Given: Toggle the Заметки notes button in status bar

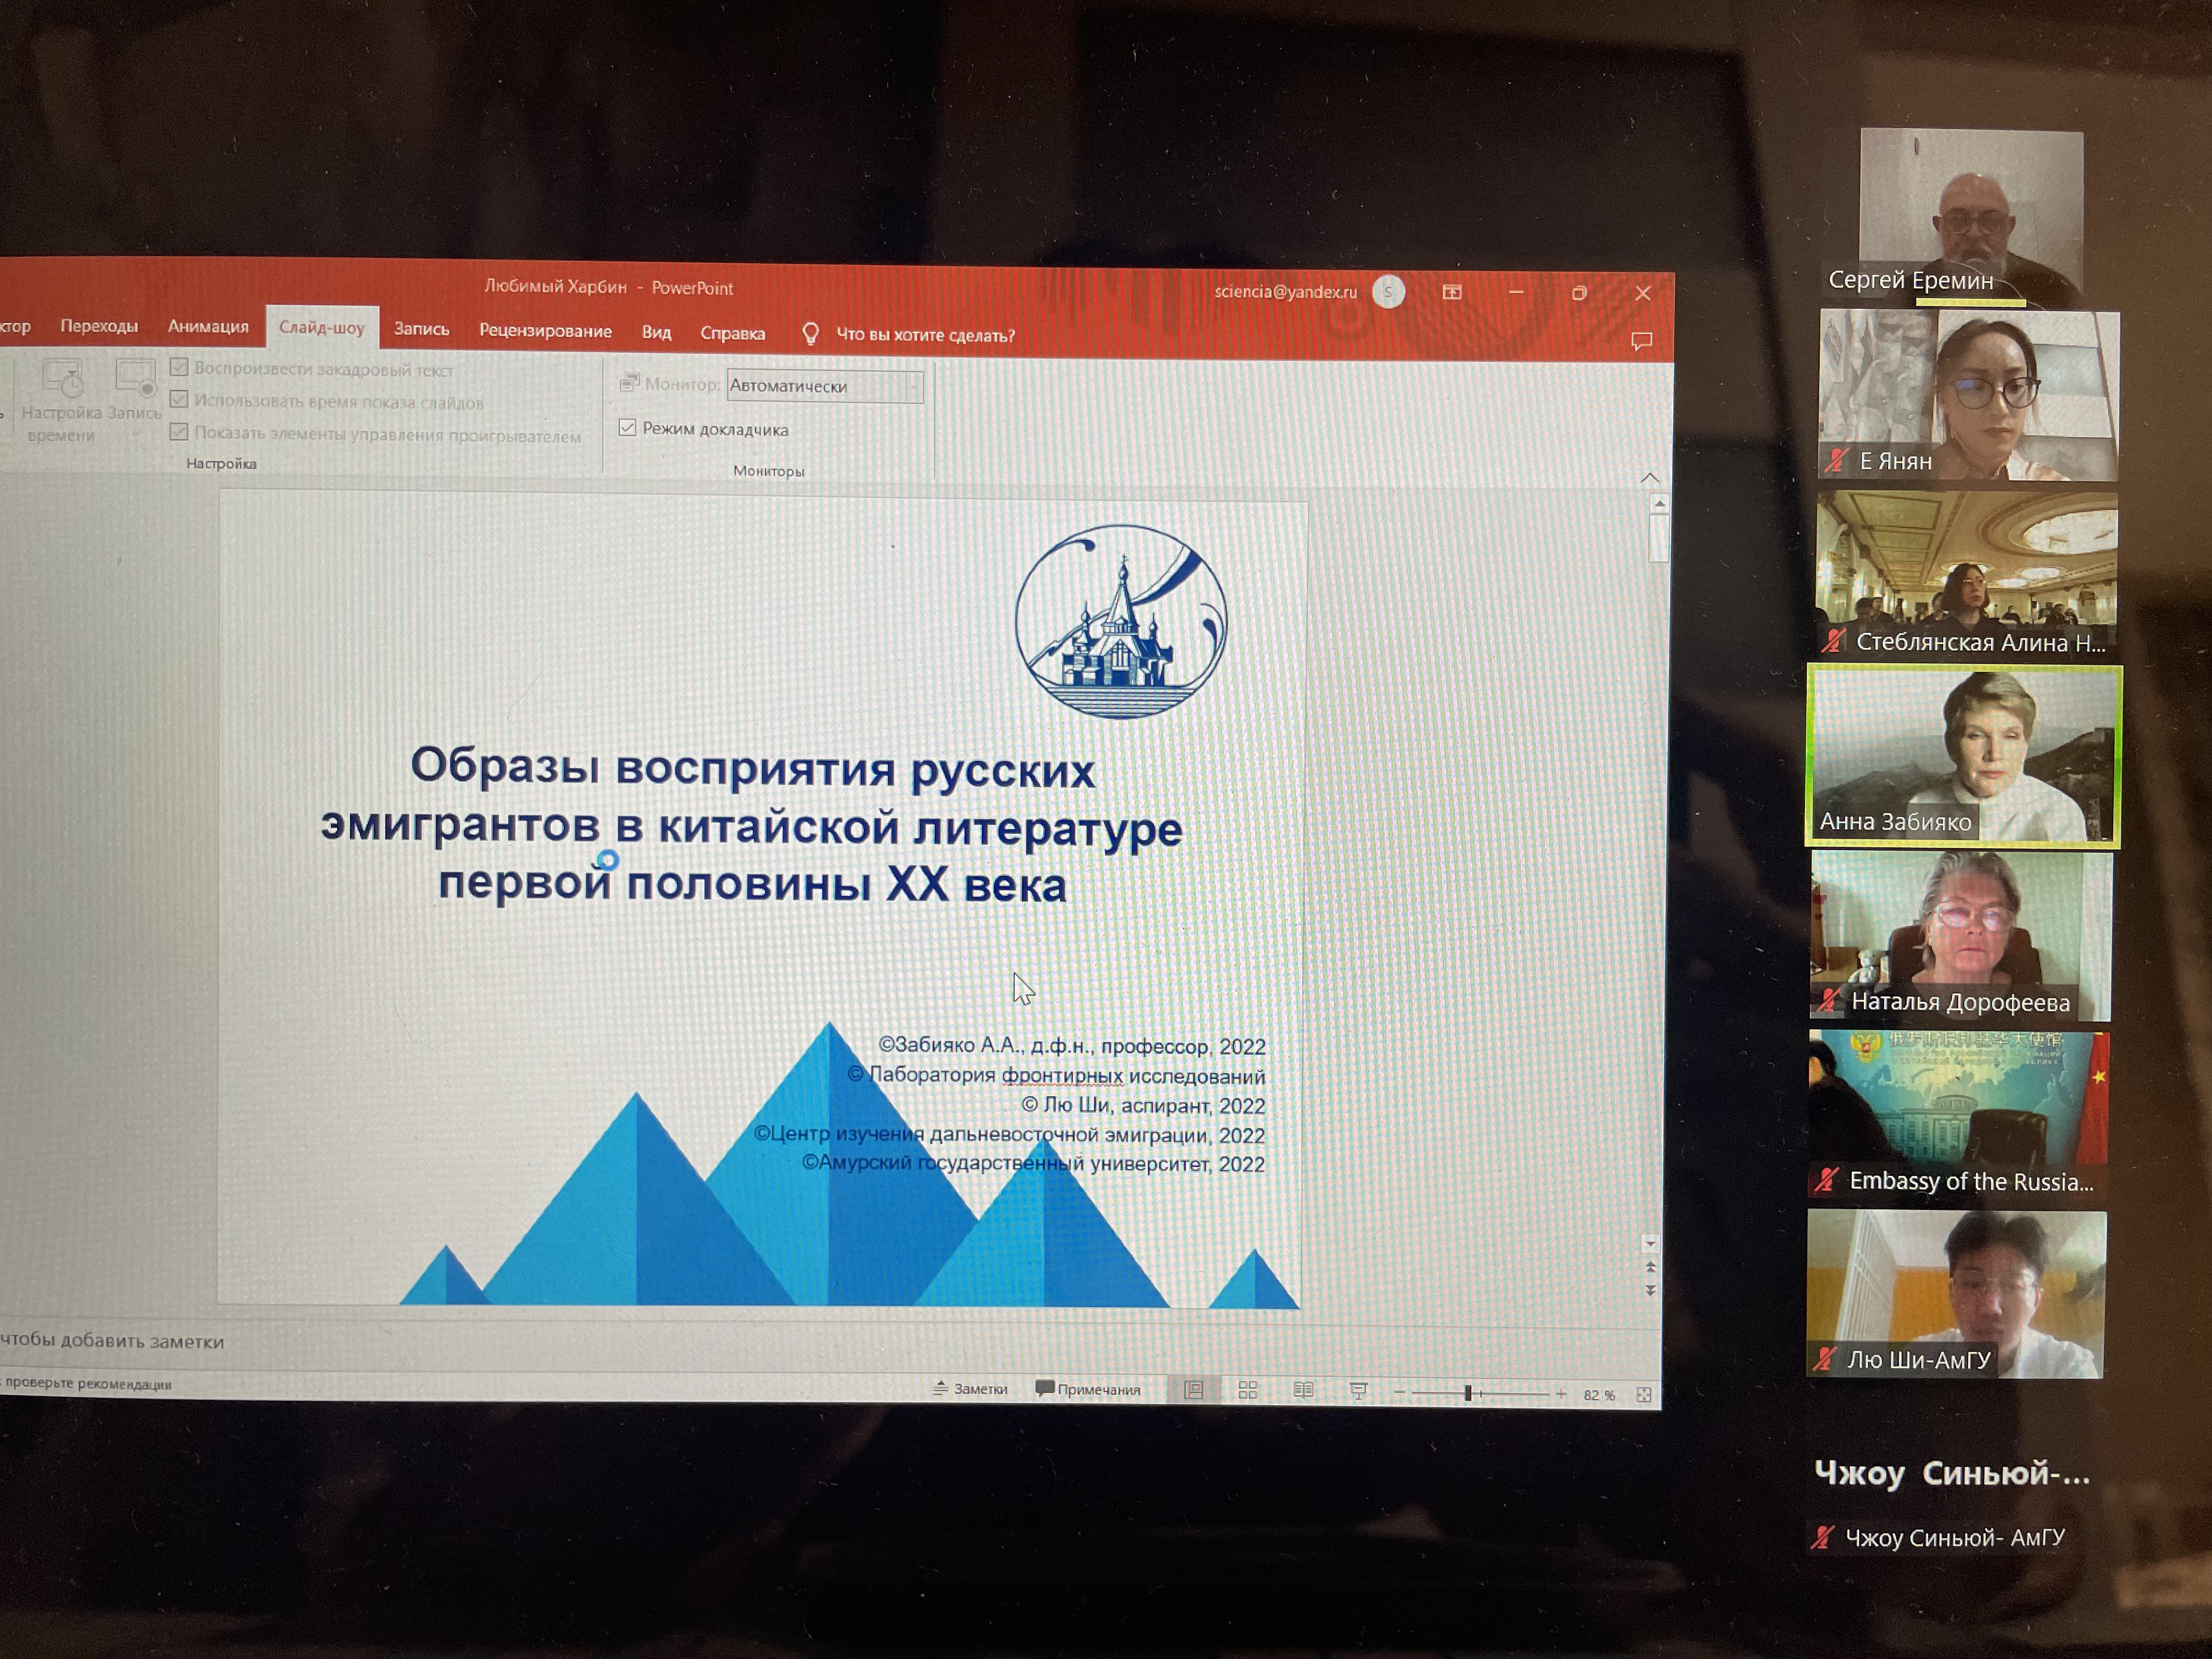Looking at the screenshot, I should (970, 1388).
